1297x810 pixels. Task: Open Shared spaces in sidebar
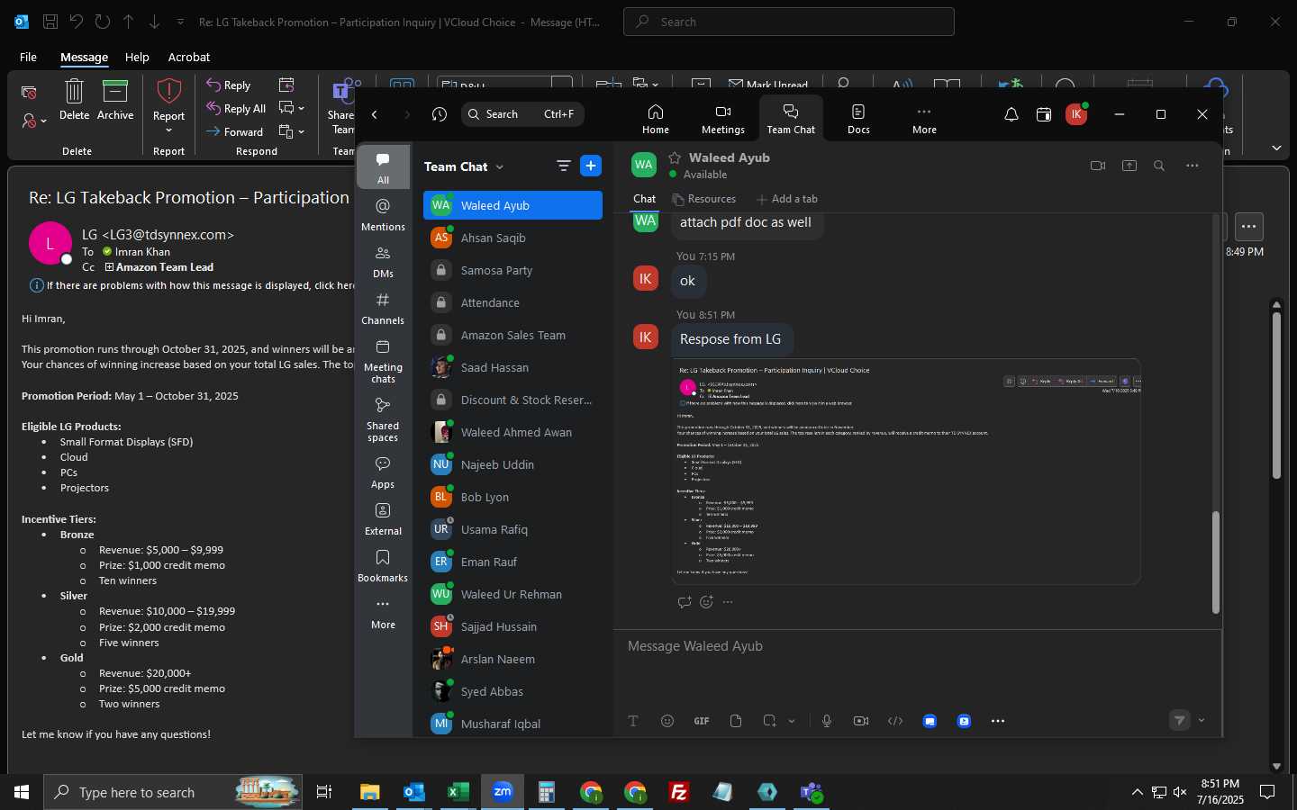pyautogui.click(x=383, y=419)
